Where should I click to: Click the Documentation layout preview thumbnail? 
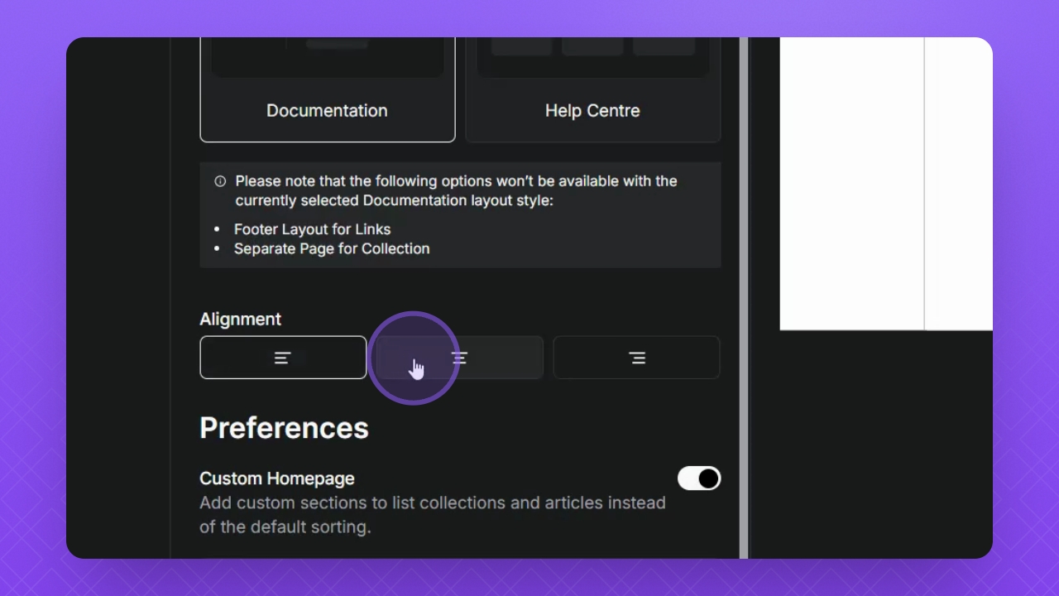click(x=328, y=56)
